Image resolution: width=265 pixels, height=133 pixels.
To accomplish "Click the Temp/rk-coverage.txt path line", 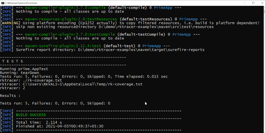I will coord(71,84).
